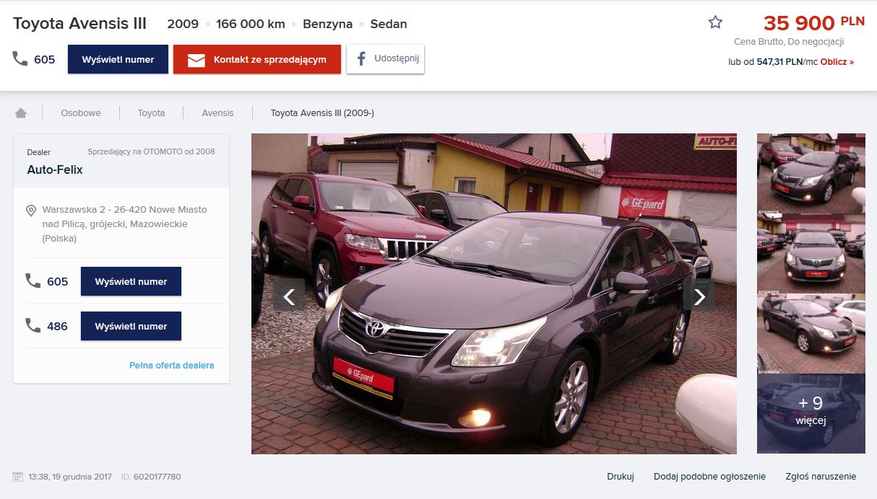Open Pełna oferta dealera link
Viewport: 877px width, 499px height.
(x=172, y=366)
